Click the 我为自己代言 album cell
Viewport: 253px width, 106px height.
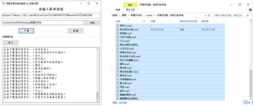click(208, 29)
